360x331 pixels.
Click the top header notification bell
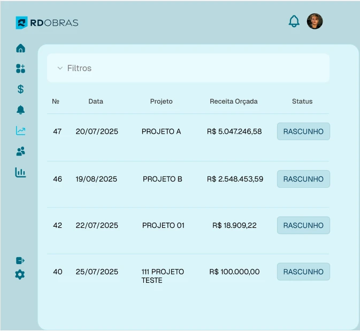(x=294, y=21)
